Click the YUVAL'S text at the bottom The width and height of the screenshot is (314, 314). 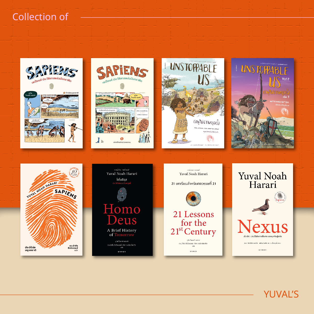click(x=281, y=294)
